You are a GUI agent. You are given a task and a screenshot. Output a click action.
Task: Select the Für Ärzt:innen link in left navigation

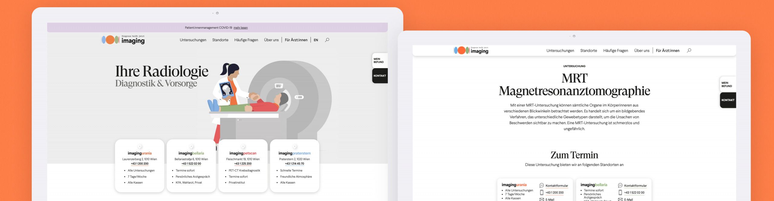coord(296,40)
